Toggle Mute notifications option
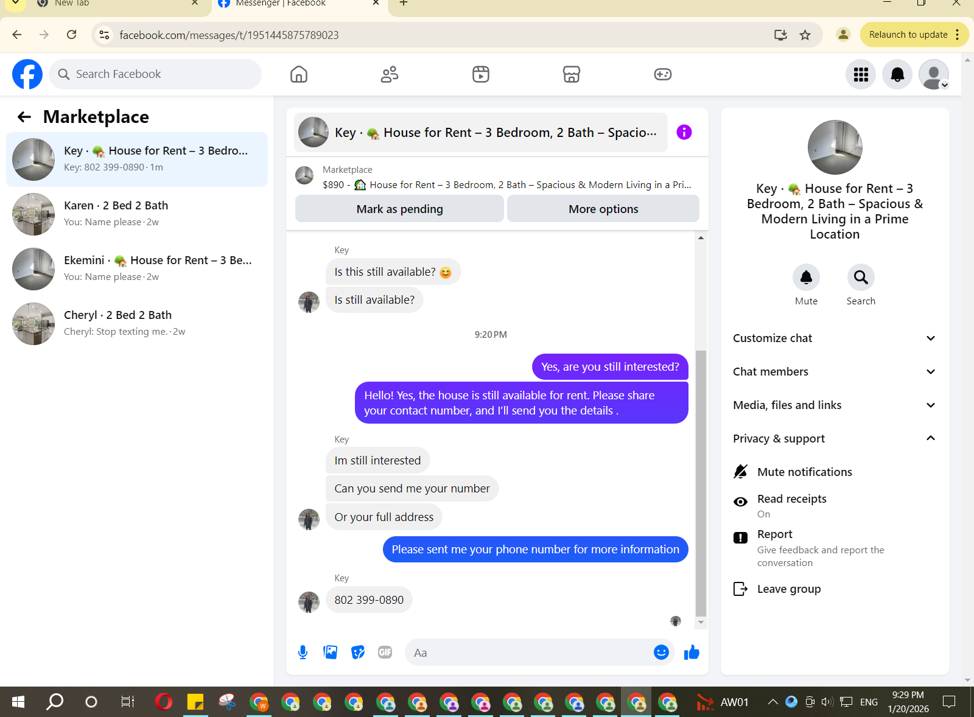Viewport: 974px width, 717px height. pos(835,472)
